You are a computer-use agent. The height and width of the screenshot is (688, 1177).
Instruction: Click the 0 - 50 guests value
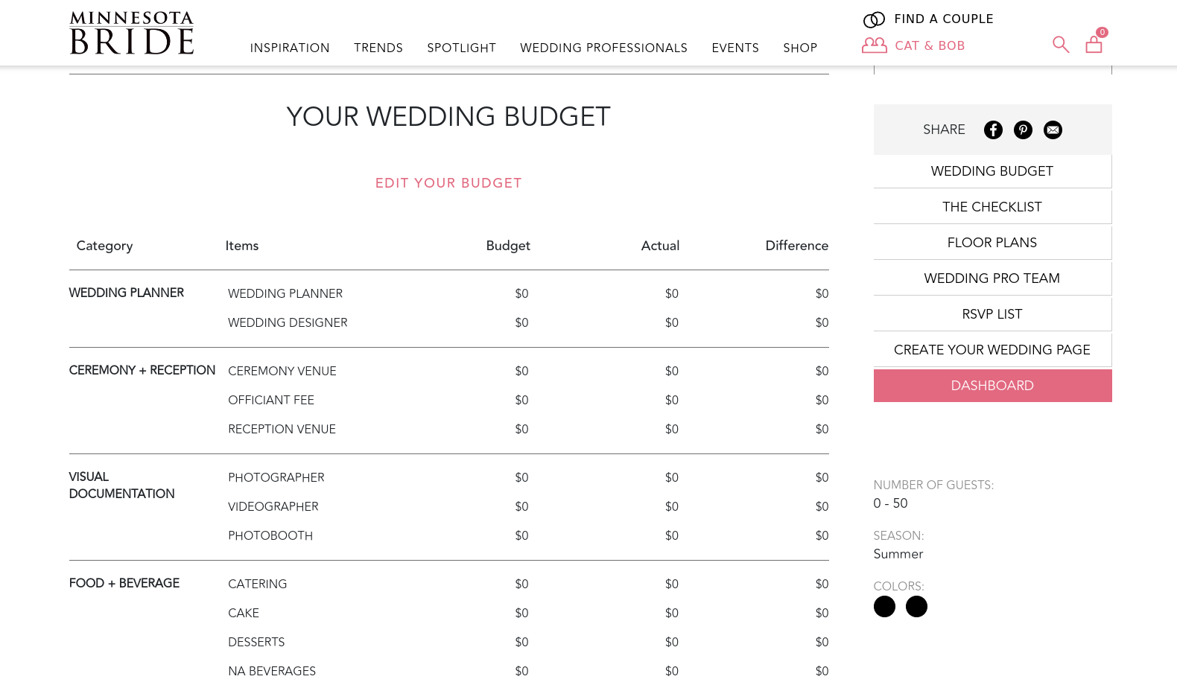pos(890,503)
